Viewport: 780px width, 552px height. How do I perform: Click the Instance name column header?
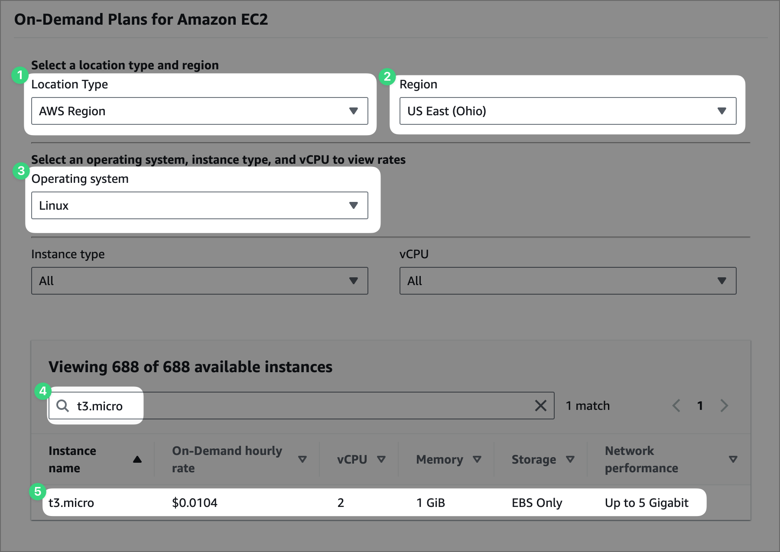[72, 459]
